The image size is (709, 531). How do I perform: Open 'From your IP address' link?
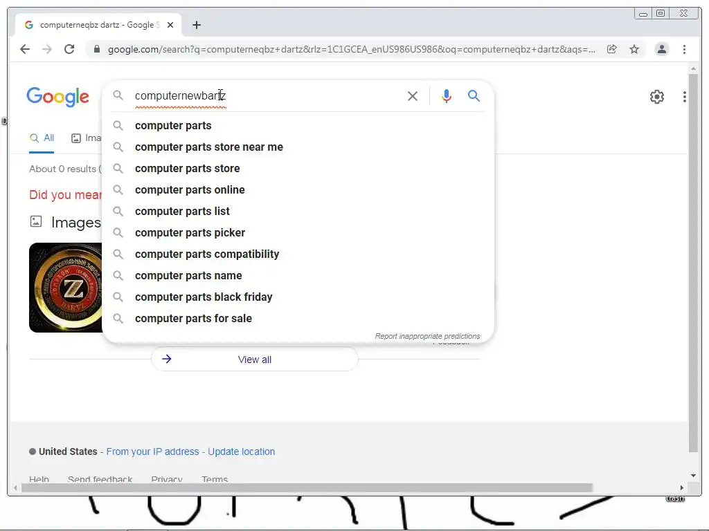click(152, 451)
